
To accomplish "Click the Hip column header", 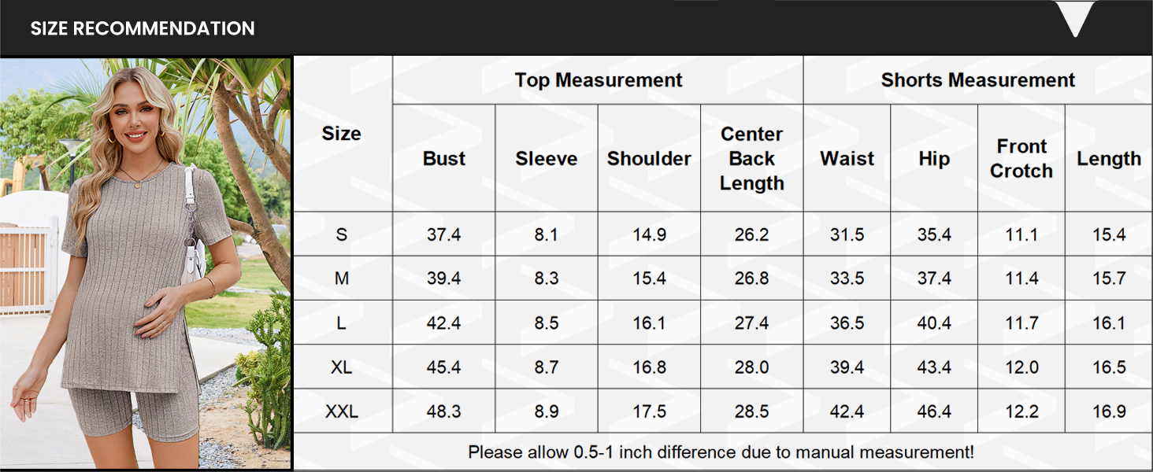I will coord(934,158).
